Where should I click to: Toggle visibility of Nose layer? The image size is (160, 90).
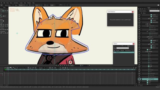[139, 50]
